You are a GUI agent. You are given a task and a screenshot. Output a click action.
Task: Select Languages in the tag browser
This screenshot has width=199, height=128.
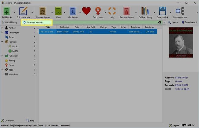coord(14,33)
